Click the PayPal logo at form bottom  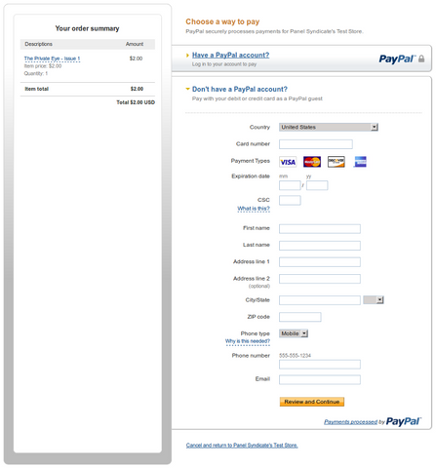(x=404, y=421)
